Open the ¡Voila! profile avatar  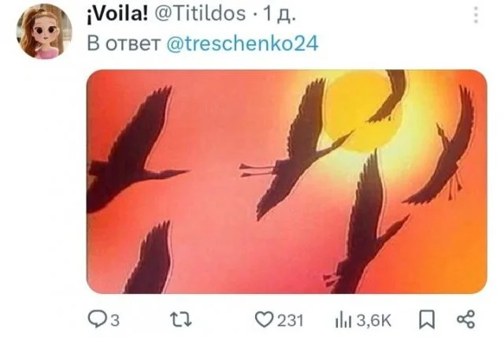(x=44, y=32)
